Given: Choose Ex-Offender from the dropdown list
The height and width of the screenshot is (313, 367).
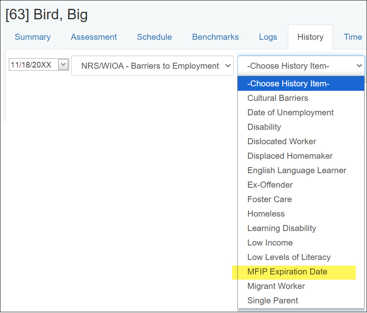Looking at the screenshot, I should coord(270,185).
